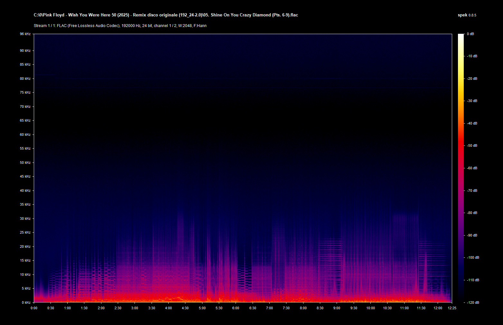Viewport: 503px width, 325px height.
Task: Click the stream info line showing 192000 Hz
Action: [120, 26]
